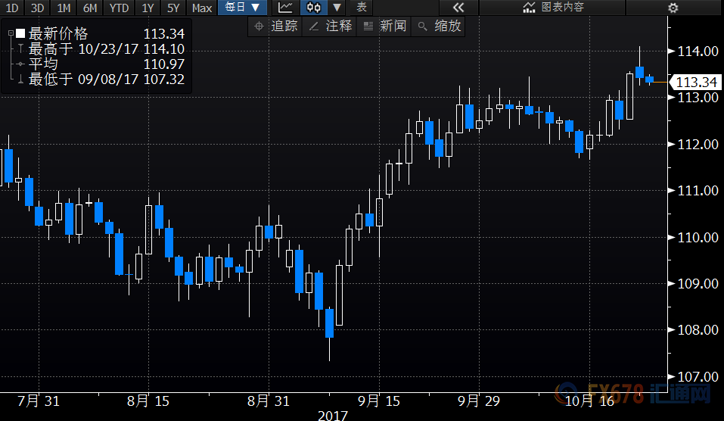This screenshot has height=421, width=724.
Task: Open the 新闻 news tool
Action: pyautogui.click(x=384, y=27)
